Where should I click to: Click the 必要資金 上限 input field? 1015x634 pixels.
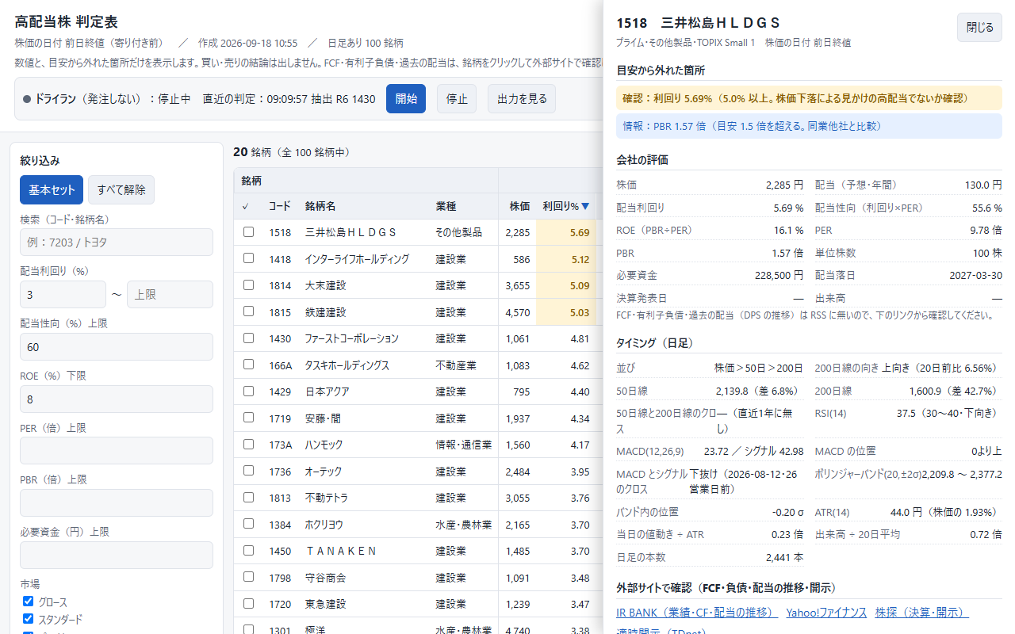click(117, 556)
